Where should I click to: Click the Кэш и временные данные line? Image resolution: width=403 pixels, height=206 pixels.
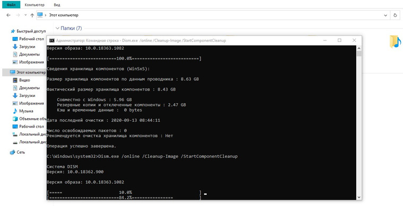pos(100,110)
